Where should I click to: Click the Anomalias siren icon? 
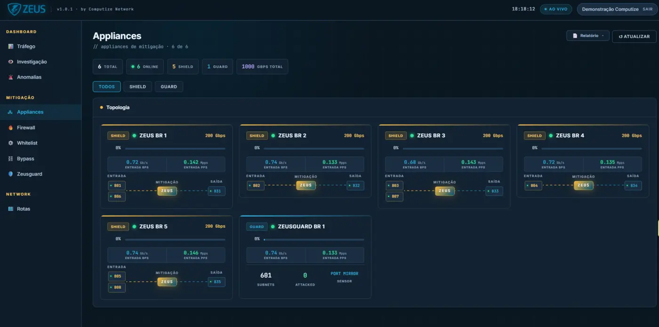tap(11, 77)
